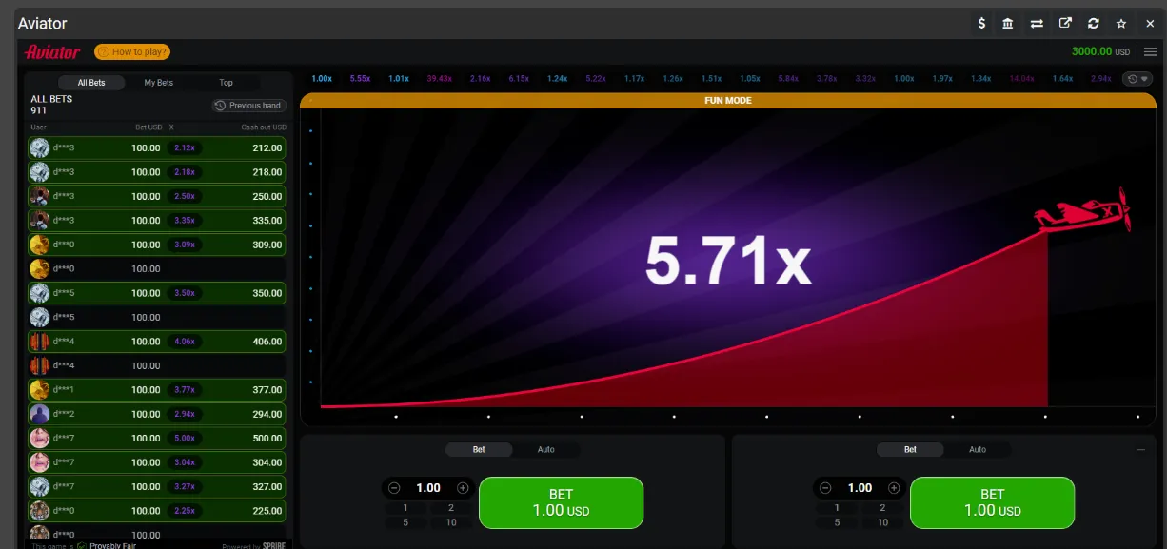The image size is (1167, 549).
Task: Select Bet mode in right bet panel
Action: [x=910, y=450]
